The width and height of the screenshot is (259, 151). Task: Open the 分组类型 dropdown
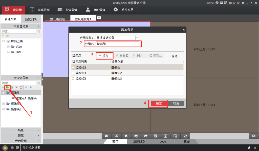137,38
